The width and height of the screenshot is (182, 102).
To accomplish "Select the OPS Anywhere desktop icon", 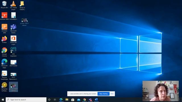I will coord(13,52).
